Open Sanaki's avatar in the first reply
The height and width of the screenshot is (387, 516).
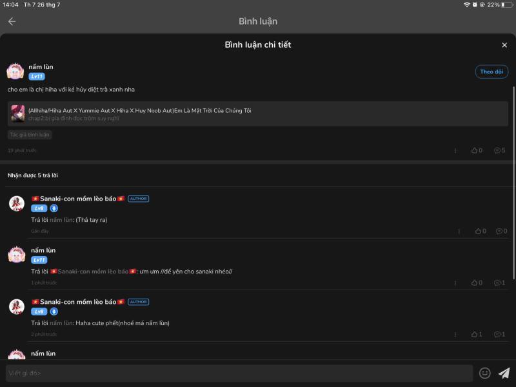point(17,204)
